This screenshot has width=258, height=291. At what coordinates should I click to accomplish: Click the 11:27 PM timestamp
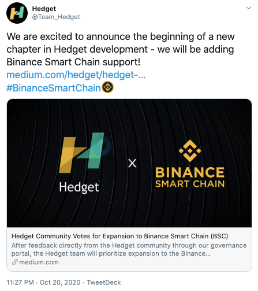point(20,282)
